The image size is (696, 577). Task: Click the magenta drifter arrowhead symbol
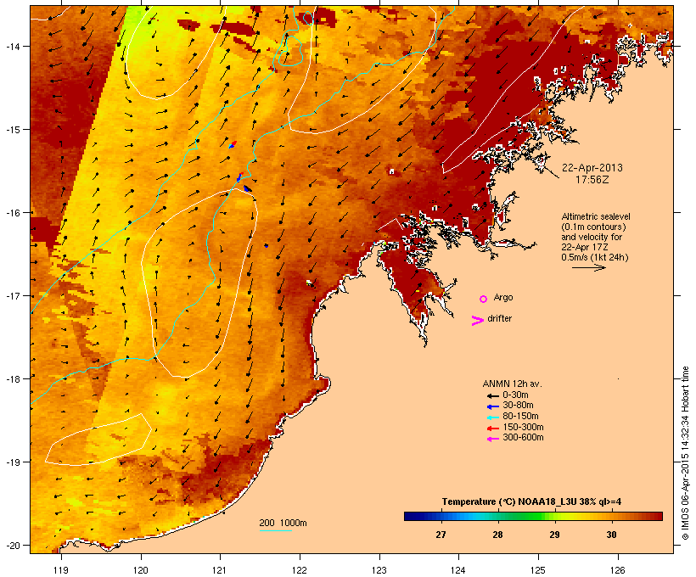[x=477, y=321]
